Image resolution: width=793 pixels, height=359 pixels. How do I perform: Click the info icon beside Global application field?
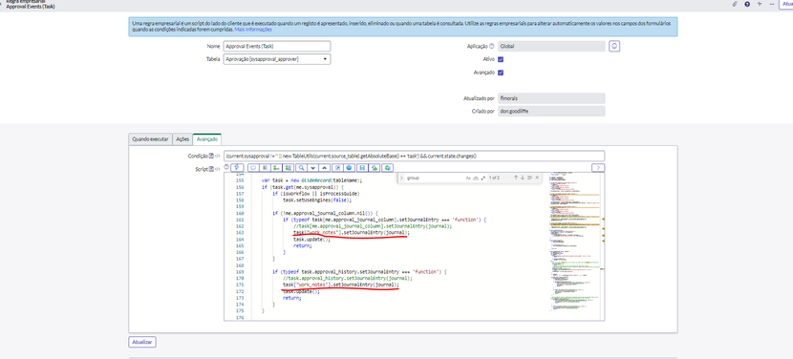tap(614, 46)
